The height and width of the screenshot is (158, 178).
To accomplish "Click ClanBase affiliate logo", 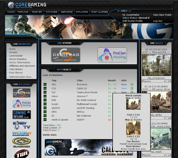I will 22,143.
